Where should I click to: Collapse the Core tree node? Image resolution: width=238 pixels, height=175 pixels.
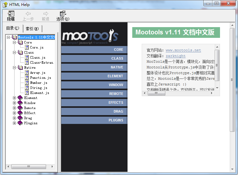(x=15, y=42)
